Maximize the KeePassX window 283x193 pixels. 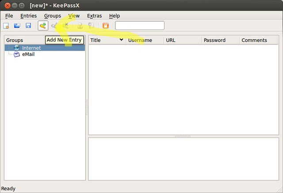pyautogui.click(x=22, y=6)
